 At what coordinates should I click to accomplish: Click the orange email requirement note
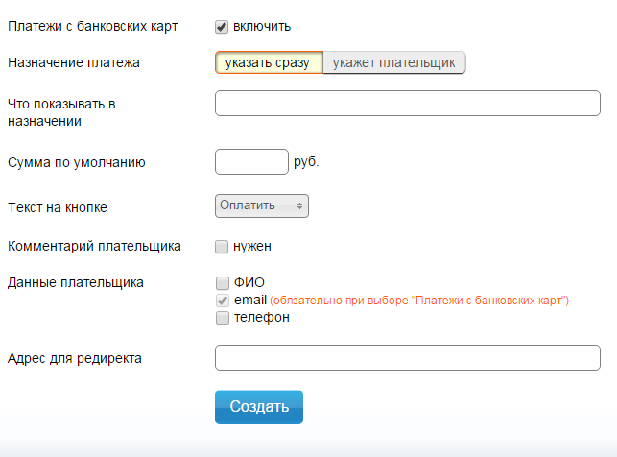pos(419,301)
